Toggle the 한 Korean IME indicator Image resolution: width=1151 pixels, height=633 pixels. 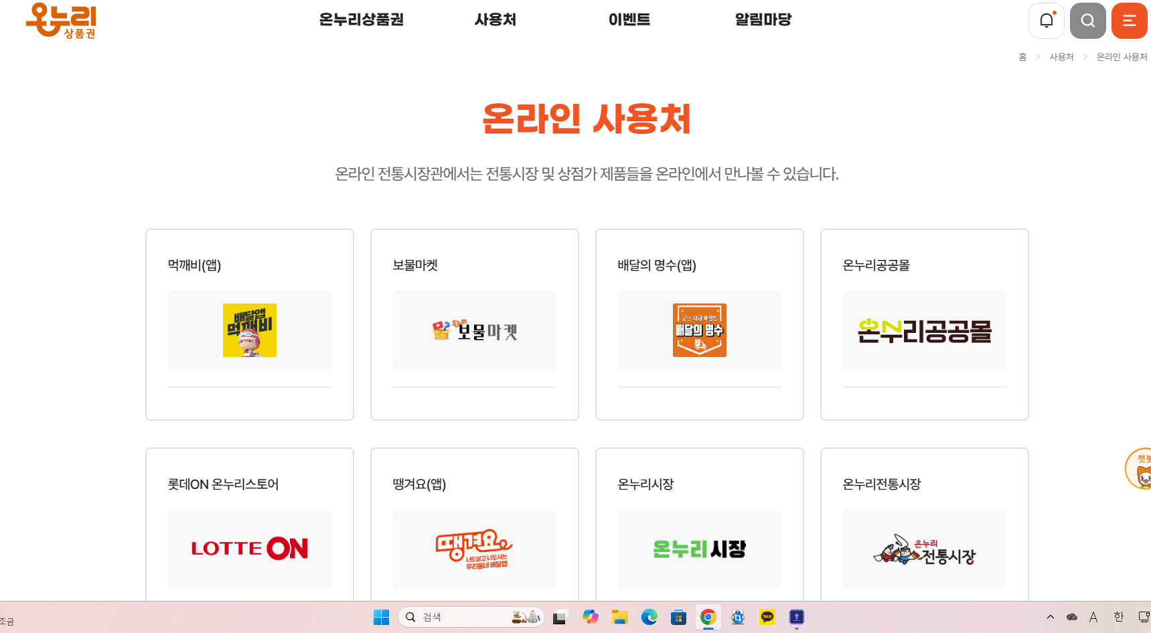click(1118, 617)
